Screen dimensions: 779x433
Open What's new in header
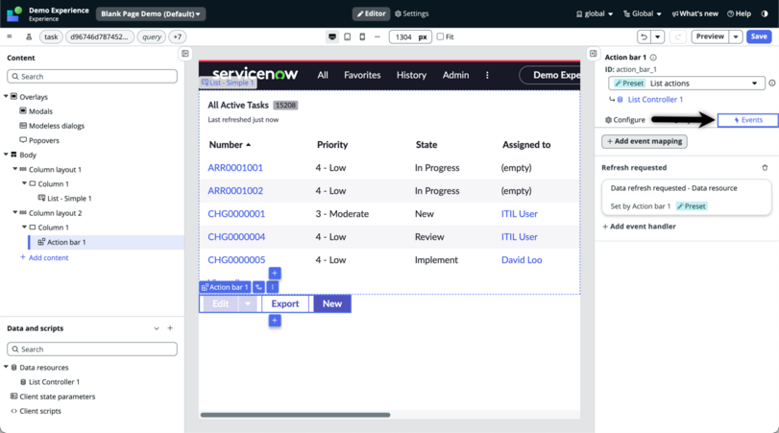(x=694, y=13)
